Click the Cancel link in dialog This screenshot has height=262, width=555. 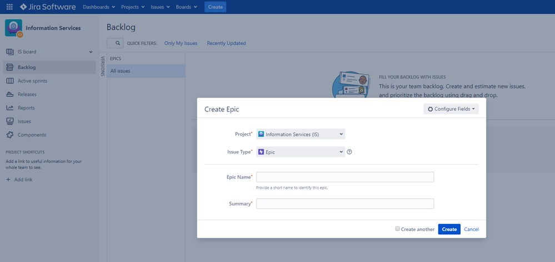[x=471, y=229]
